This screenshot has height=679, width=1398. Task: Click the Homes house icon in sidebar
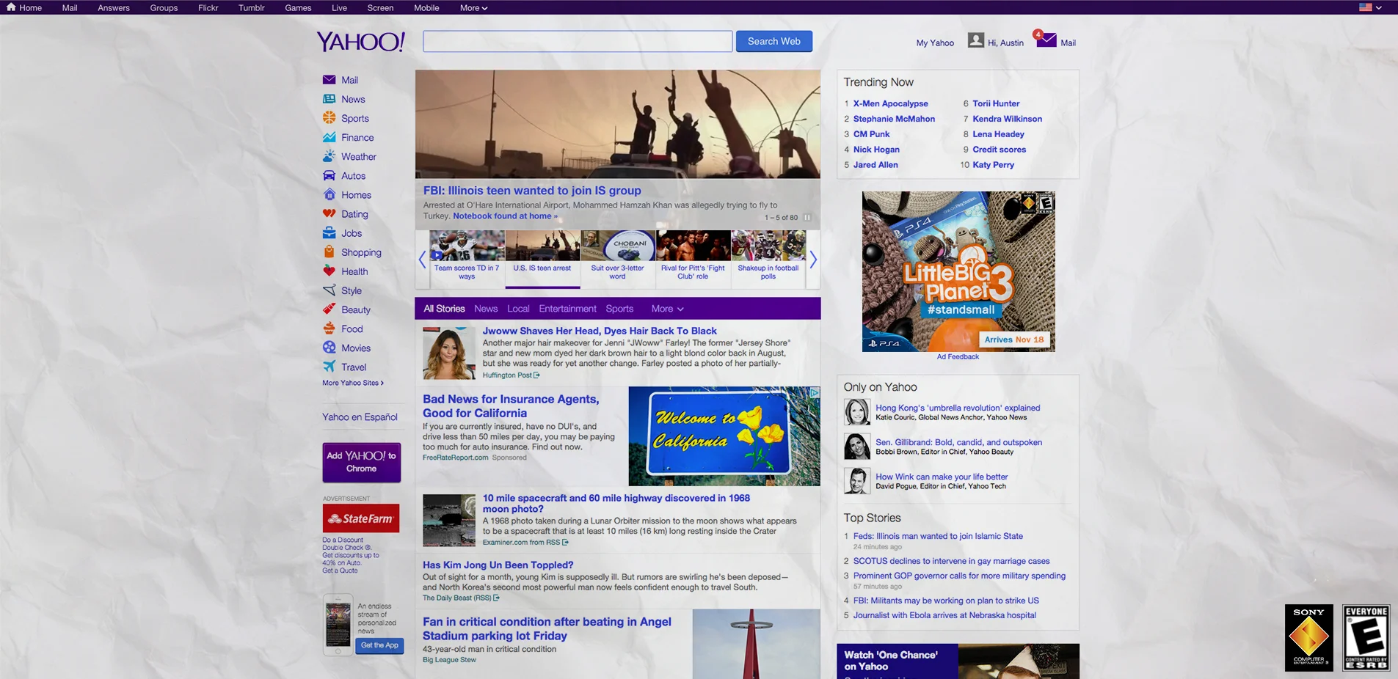tap(329, 194)
